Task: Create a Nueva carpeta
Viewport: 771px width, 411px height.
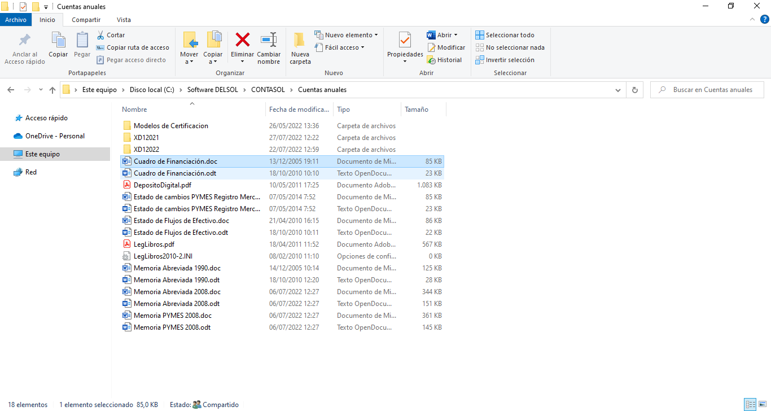Action: point(300,49)
